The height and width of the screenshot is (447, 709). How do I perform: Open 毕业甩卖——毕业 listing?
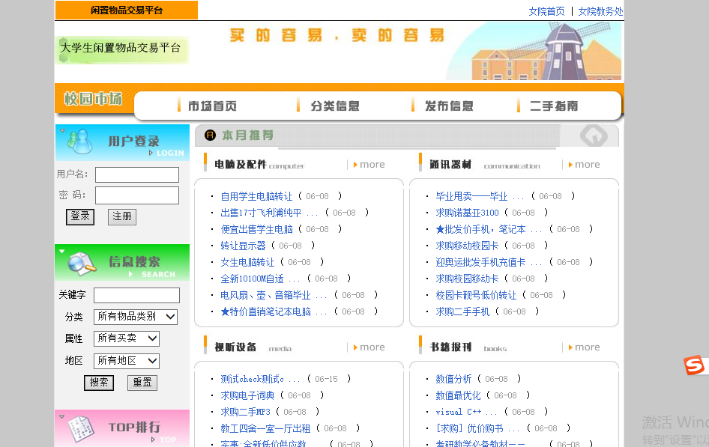tap(480, 196)
